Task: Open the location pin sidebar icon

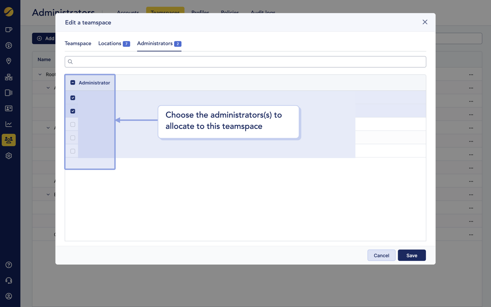Action: click(9, 61)
